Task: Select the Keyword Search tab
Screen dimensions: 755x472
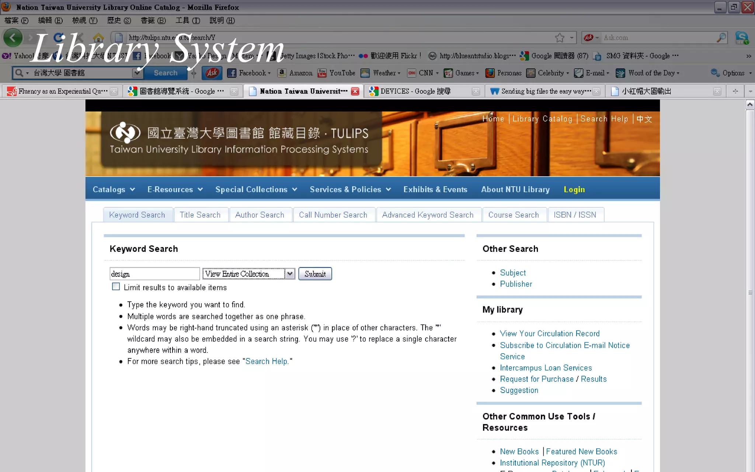Action: [x=137, y=215]
